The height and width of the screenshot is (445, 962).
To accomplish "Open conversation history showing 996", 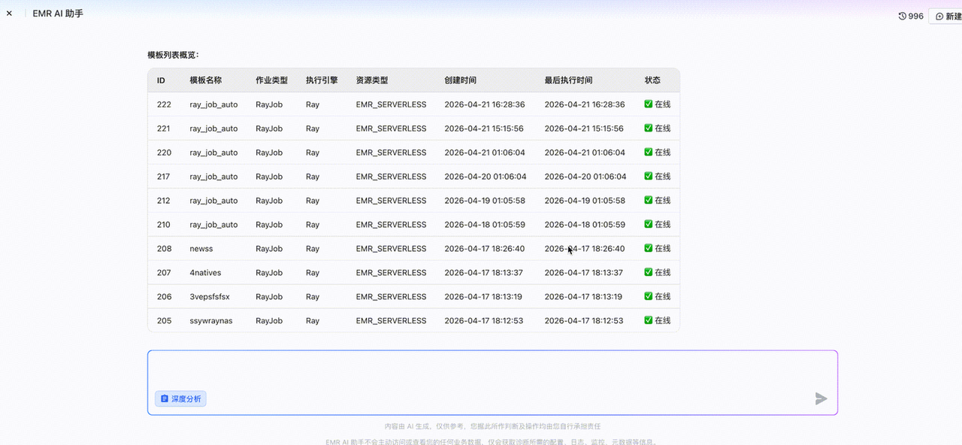I will pyautogui.click(x=911, y=16).
